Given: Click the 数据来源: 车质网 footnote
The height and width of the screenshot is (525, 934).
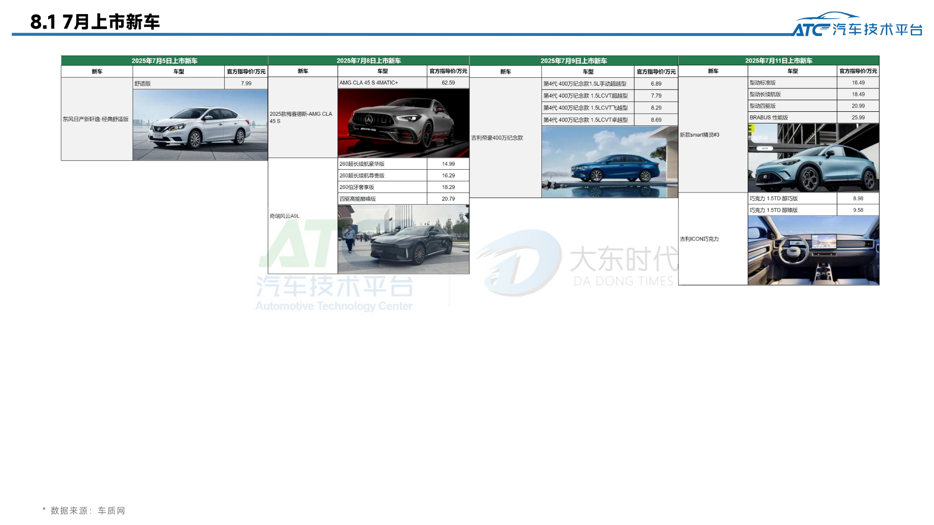Looking at the screenshot, I should (x=84, y=510).
